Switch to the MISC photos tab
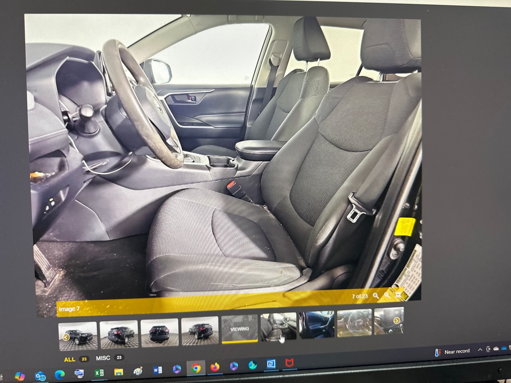Screen dimensions: 511x383 point(103,358)
